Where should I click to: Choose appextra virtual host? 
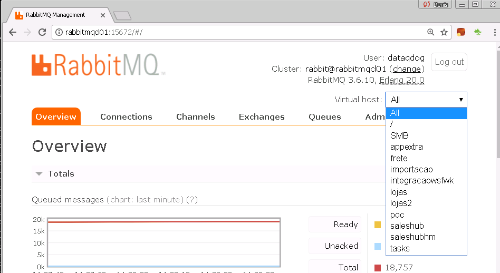(426, 147)
